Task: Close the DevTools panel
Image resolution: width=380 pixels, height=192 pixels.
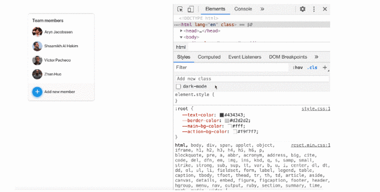Action: 325,9
